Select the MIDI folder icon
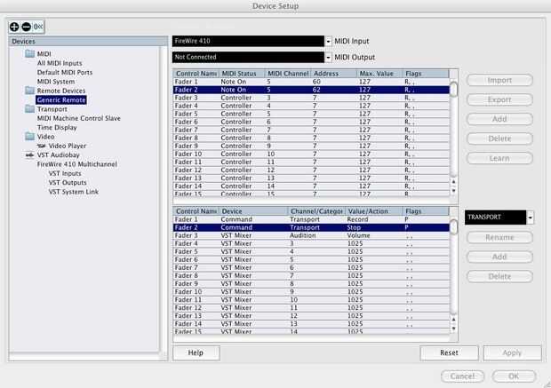This screenshot has height=388, width=551. [30, 54]
